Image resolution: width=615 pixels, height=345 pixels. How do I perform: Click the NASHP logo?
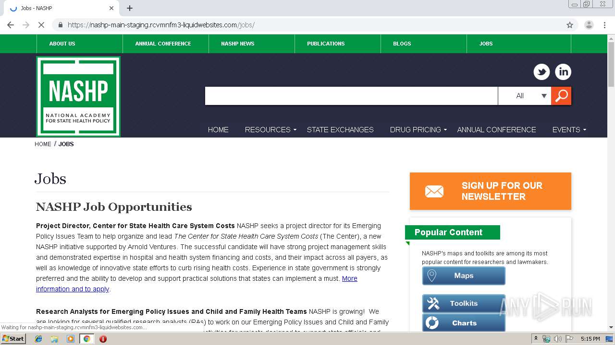tap(78, 97)
